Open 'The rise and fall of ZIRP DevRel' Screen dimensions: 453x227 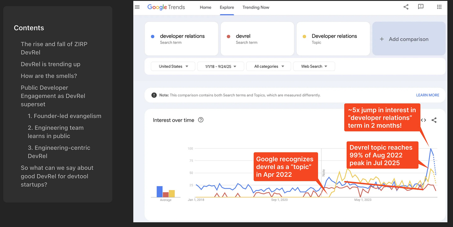pos(54,48)
